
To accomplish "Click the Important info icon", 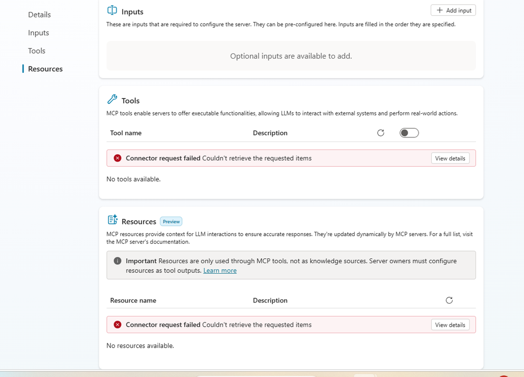I will tap(117, 261).
